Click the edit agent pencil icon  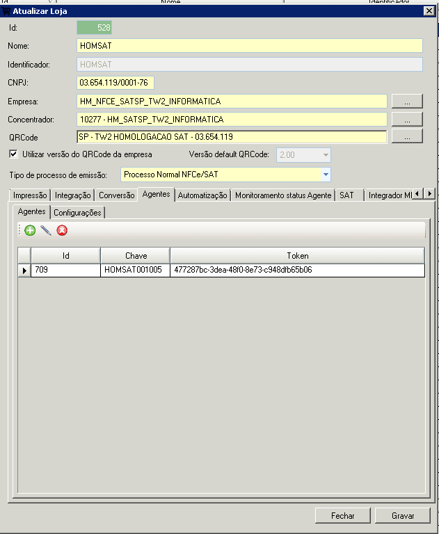[46, 230]
